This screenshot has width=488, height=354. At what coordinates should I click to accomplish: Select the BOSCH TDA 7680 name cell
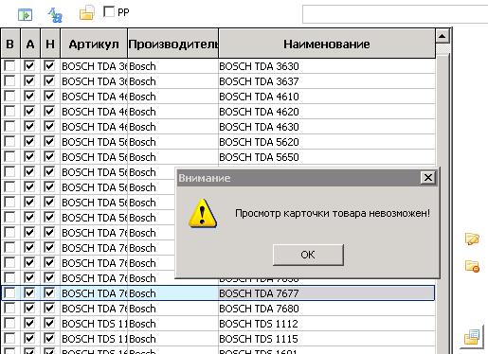click(327, 309)
